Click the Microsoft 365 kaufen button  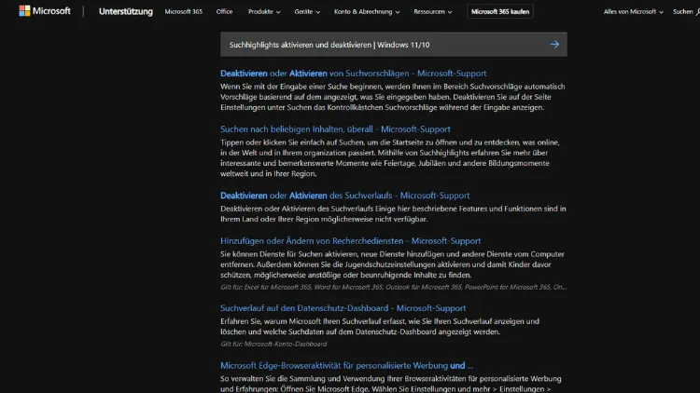coord(500,11)
